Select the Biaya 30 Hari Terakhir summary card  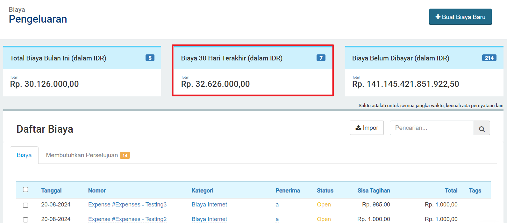[253, 71]
